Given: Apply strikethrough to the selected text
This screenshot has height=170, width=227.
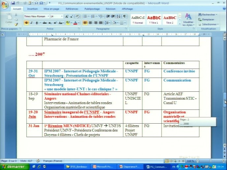Looking at the screenshot, I should [x=45, y=23].
